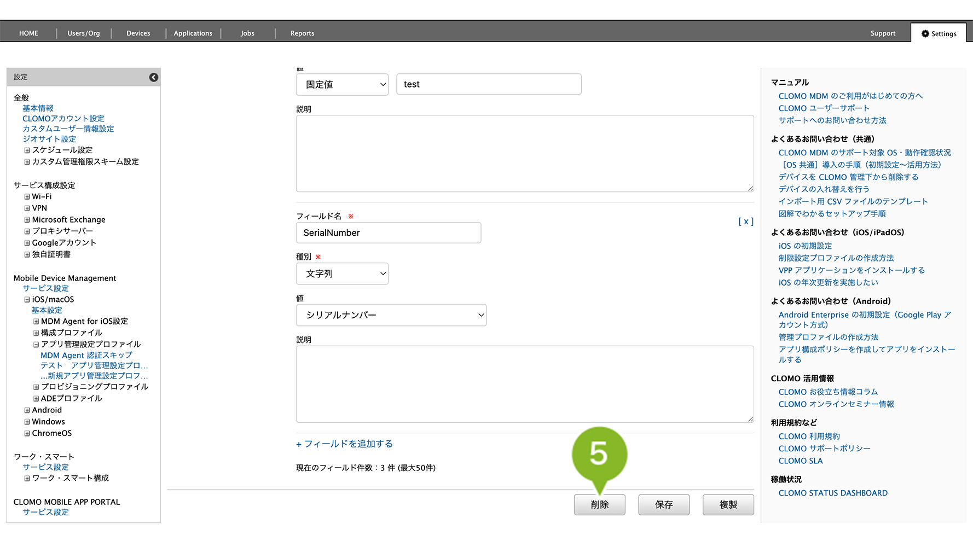The image size is (973, 547).
Task: Expand the ADEプロファイル tree node
Action: coord(36,399)
